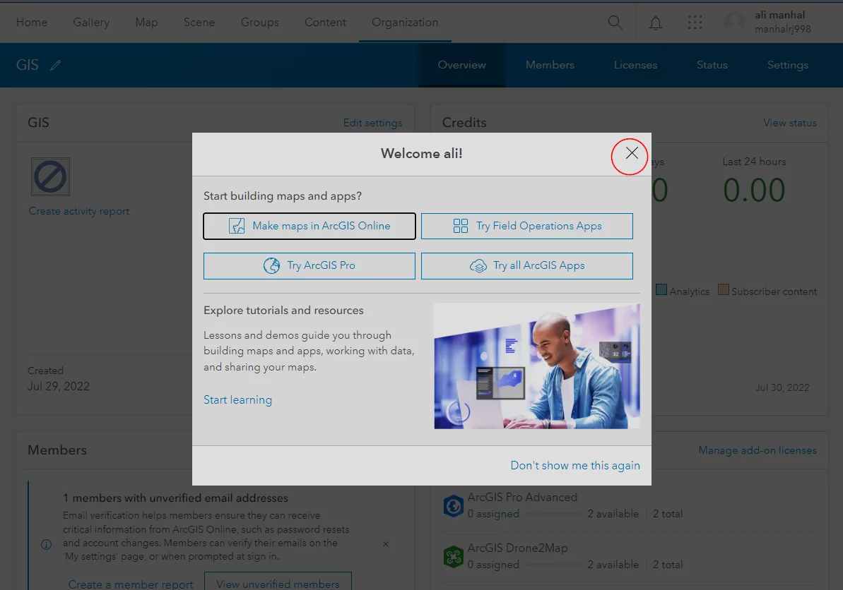Open the Scene menu item
Viewport: 843px width, 590px height.
click(199, 23)
